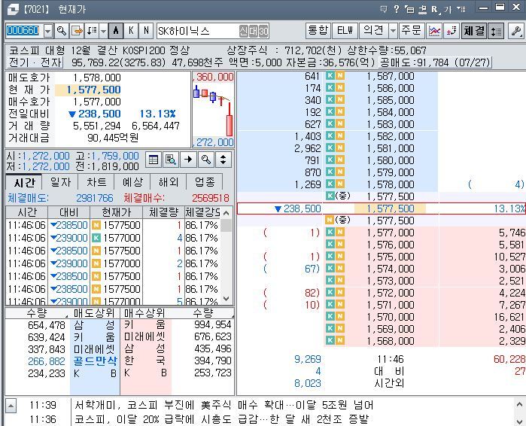Open the title bar menu dropdown icon

[461, 9]
